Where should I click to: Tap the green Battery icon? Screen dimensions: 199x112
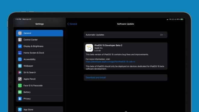click(20, 92)
